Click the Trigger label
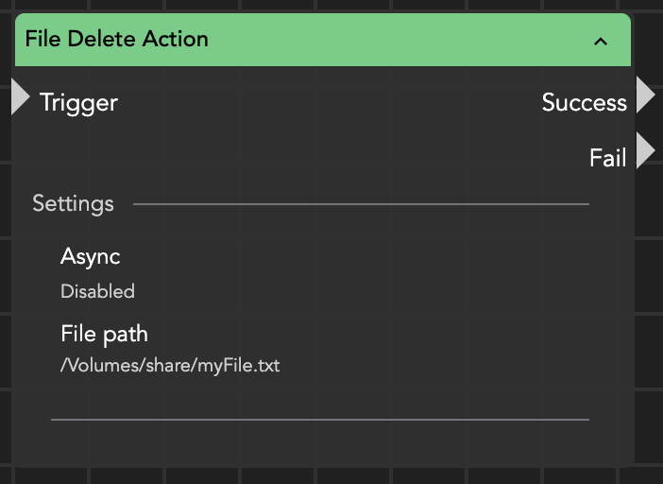 click(x=79, y=102)
